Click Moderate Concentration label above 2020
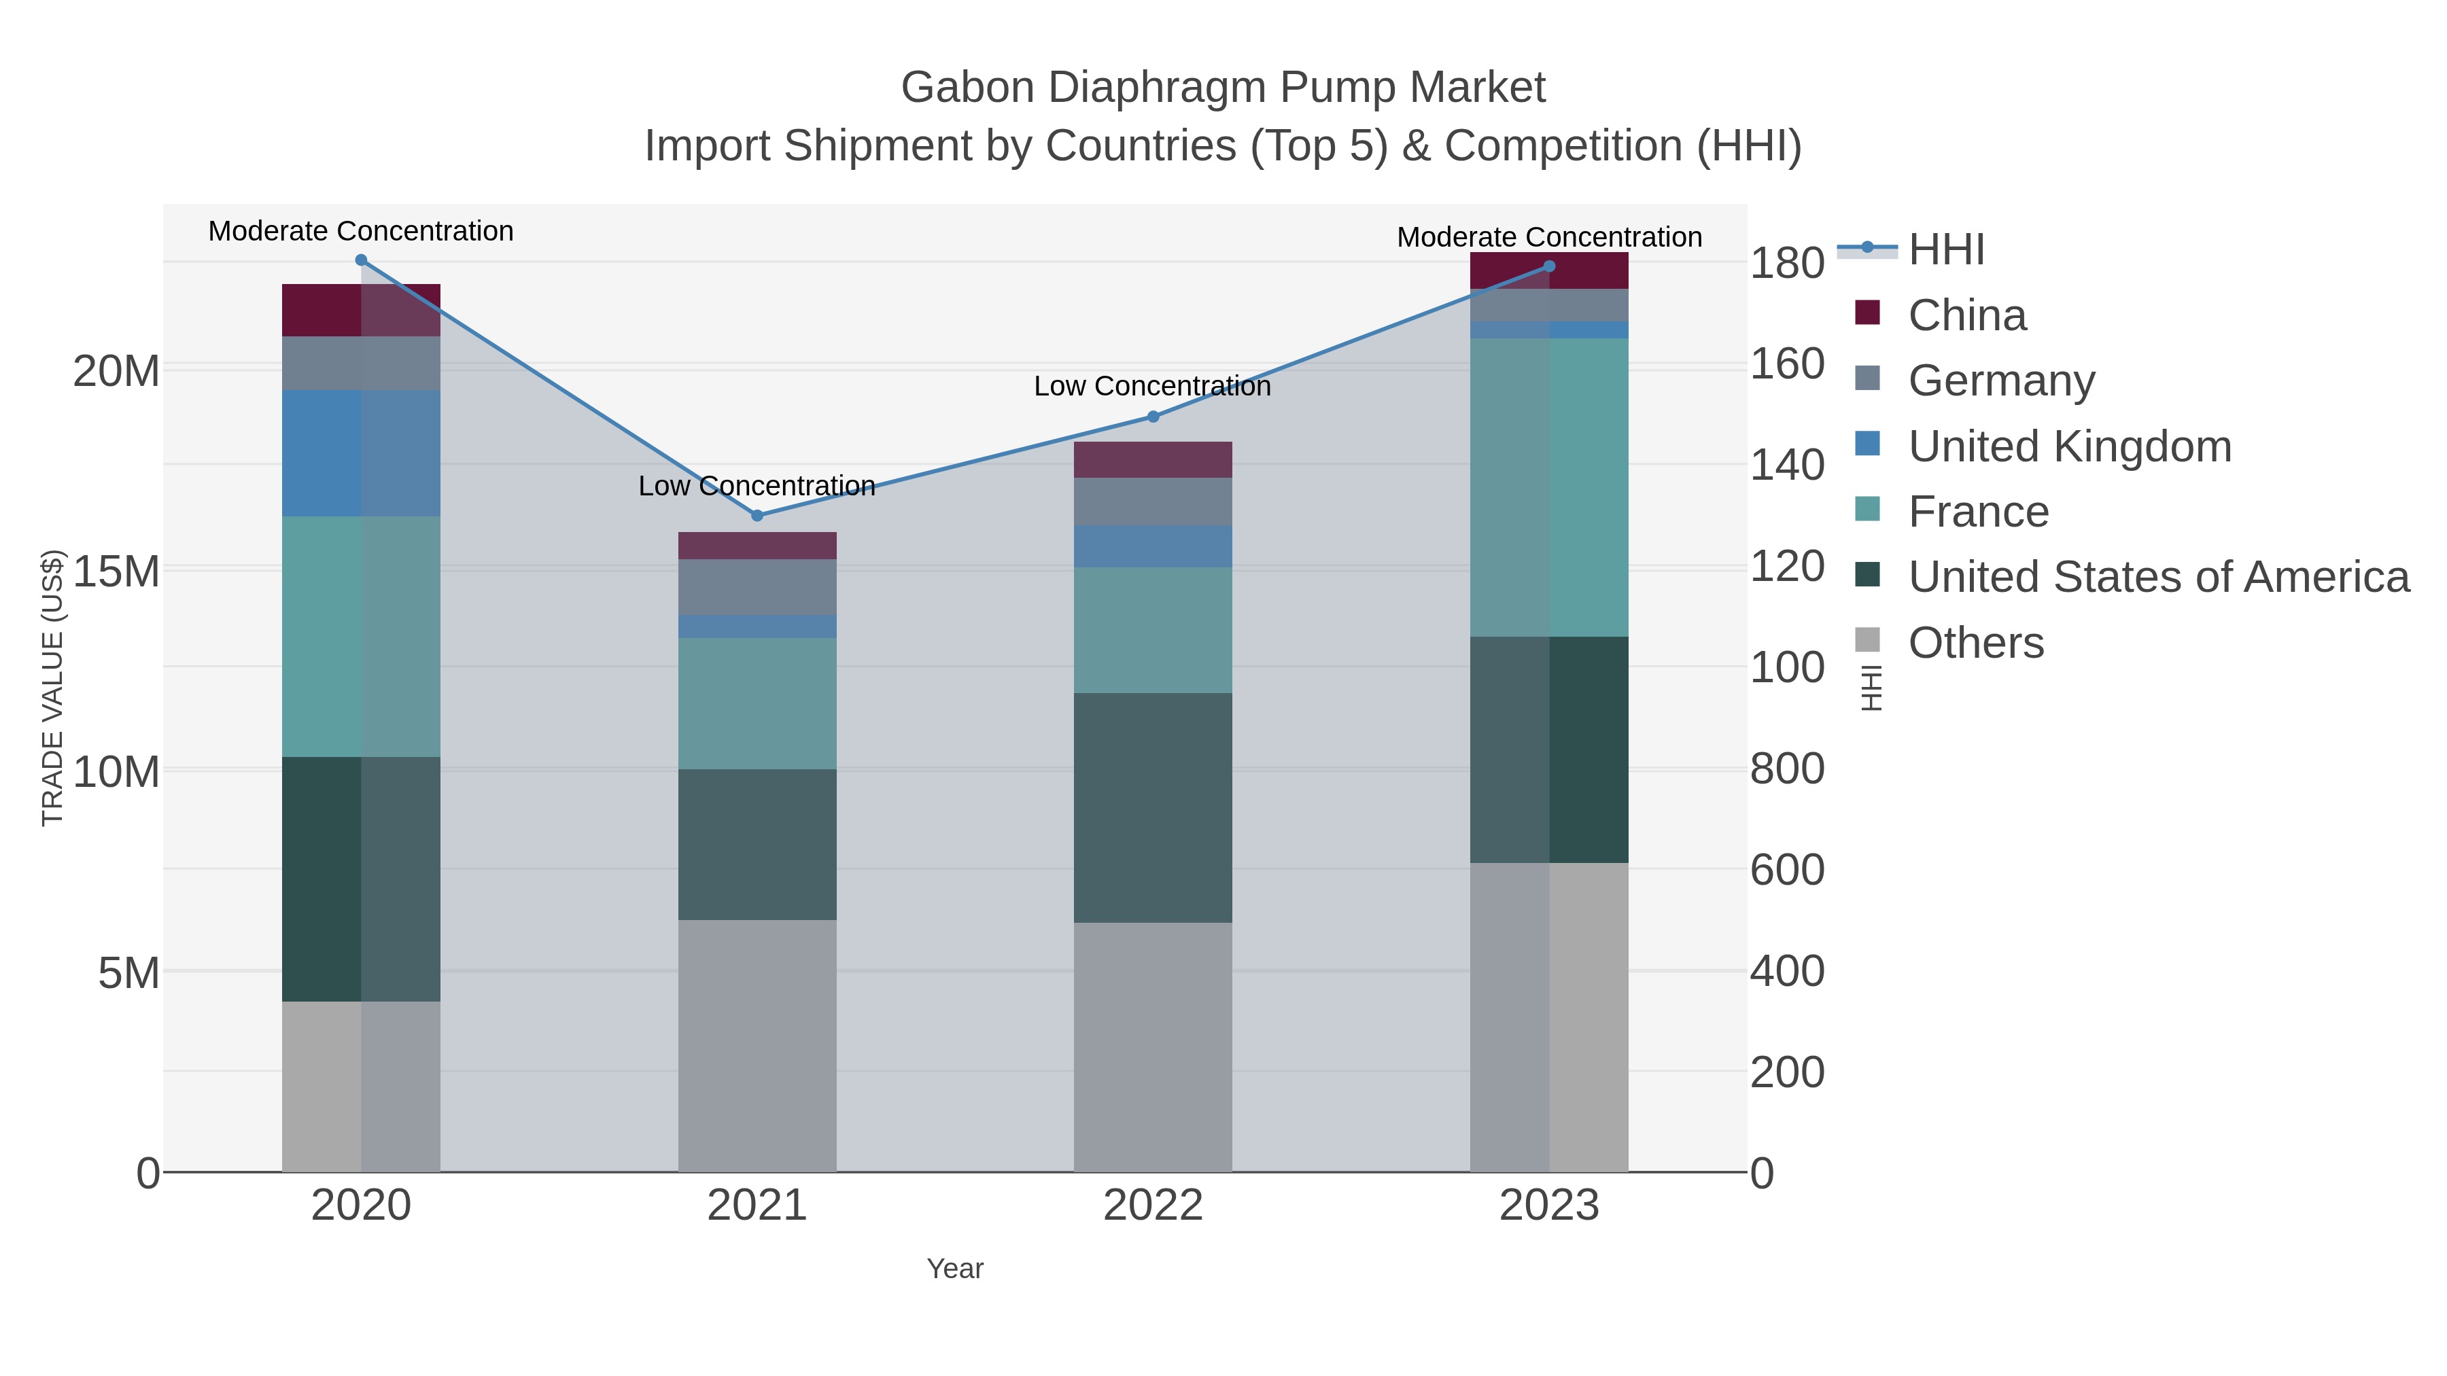Screen dimensions: 2447x1376 tap(361, 231)
